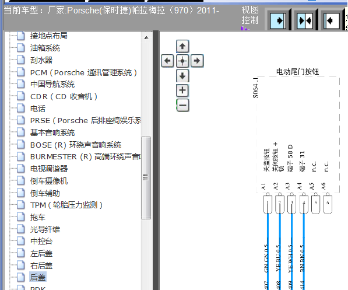Zoom in with the plus button
This screenshot has height=290, width=348.
pyautogui.click(x=182, y=90)
